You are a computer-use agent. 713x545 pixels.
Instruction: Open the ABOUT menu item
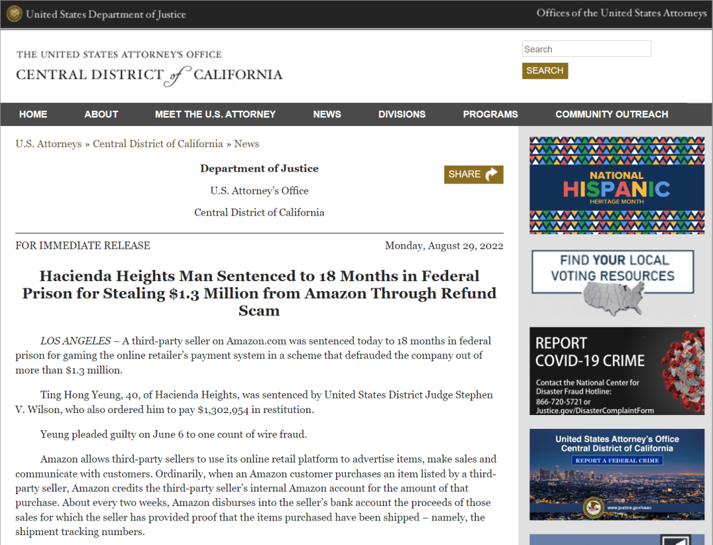[101, 115]
